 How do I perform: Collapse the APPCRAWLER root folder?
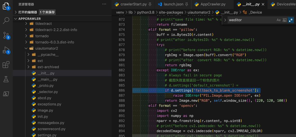(16, 19)
